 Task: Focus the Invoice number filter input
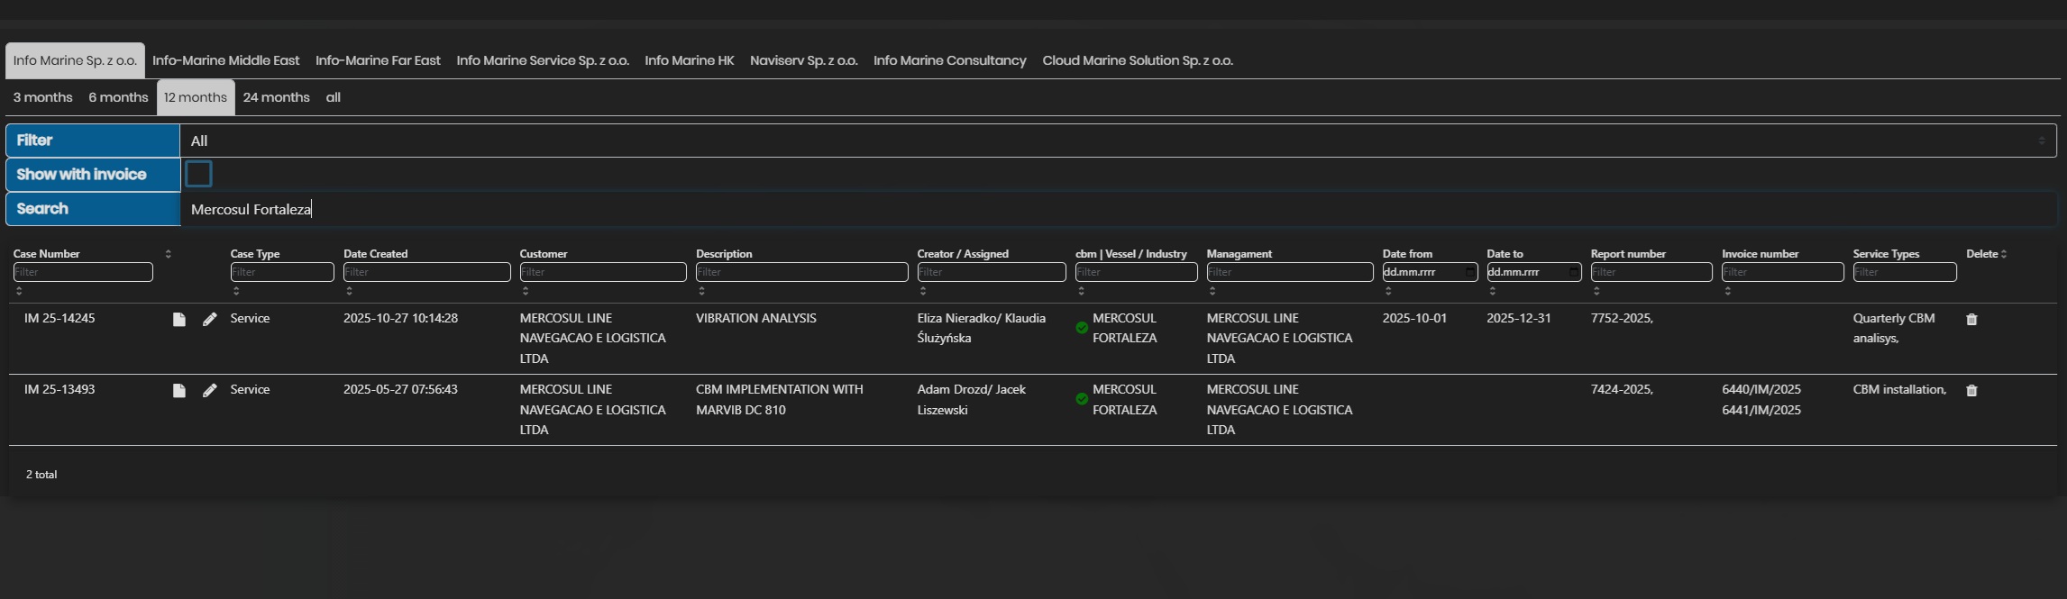(1782, 272)
